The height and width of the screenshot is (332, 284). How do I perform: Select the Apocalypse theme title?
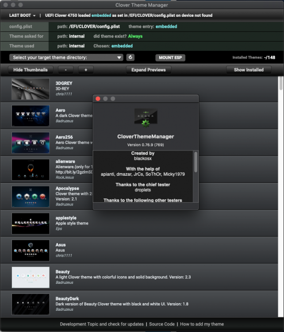click(x=67, y=188)
